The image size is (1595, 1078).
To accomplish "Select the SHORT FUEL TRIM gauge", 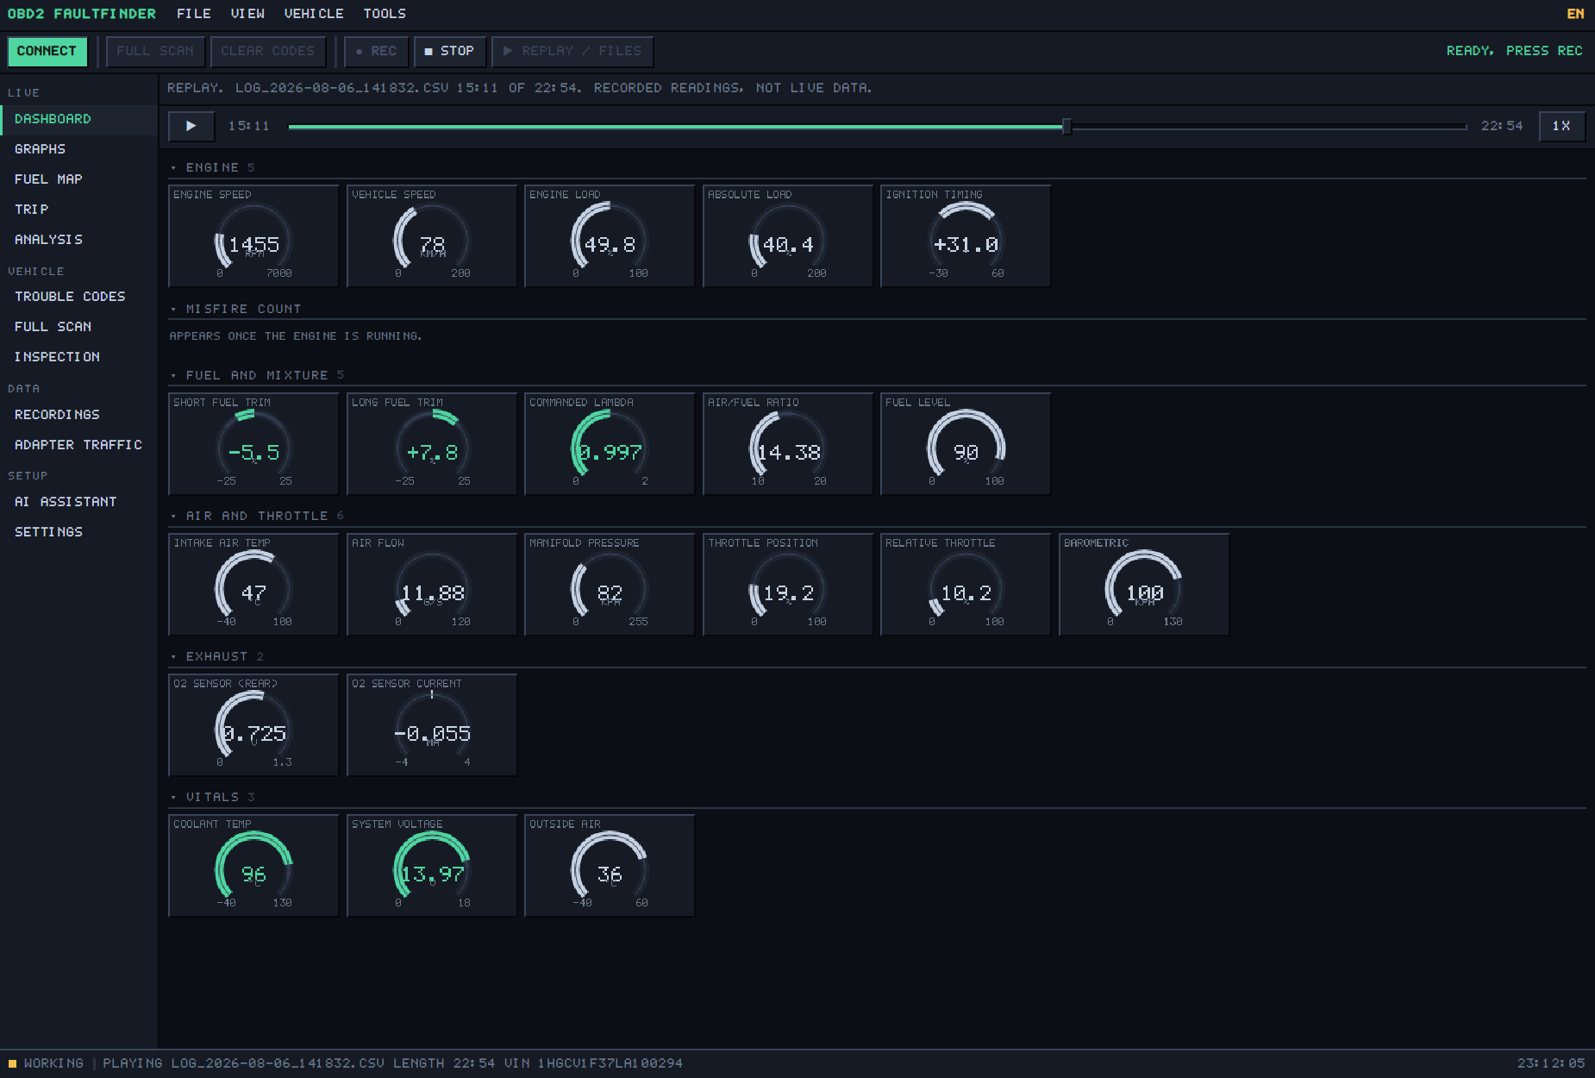I will [x=253, y=443].
